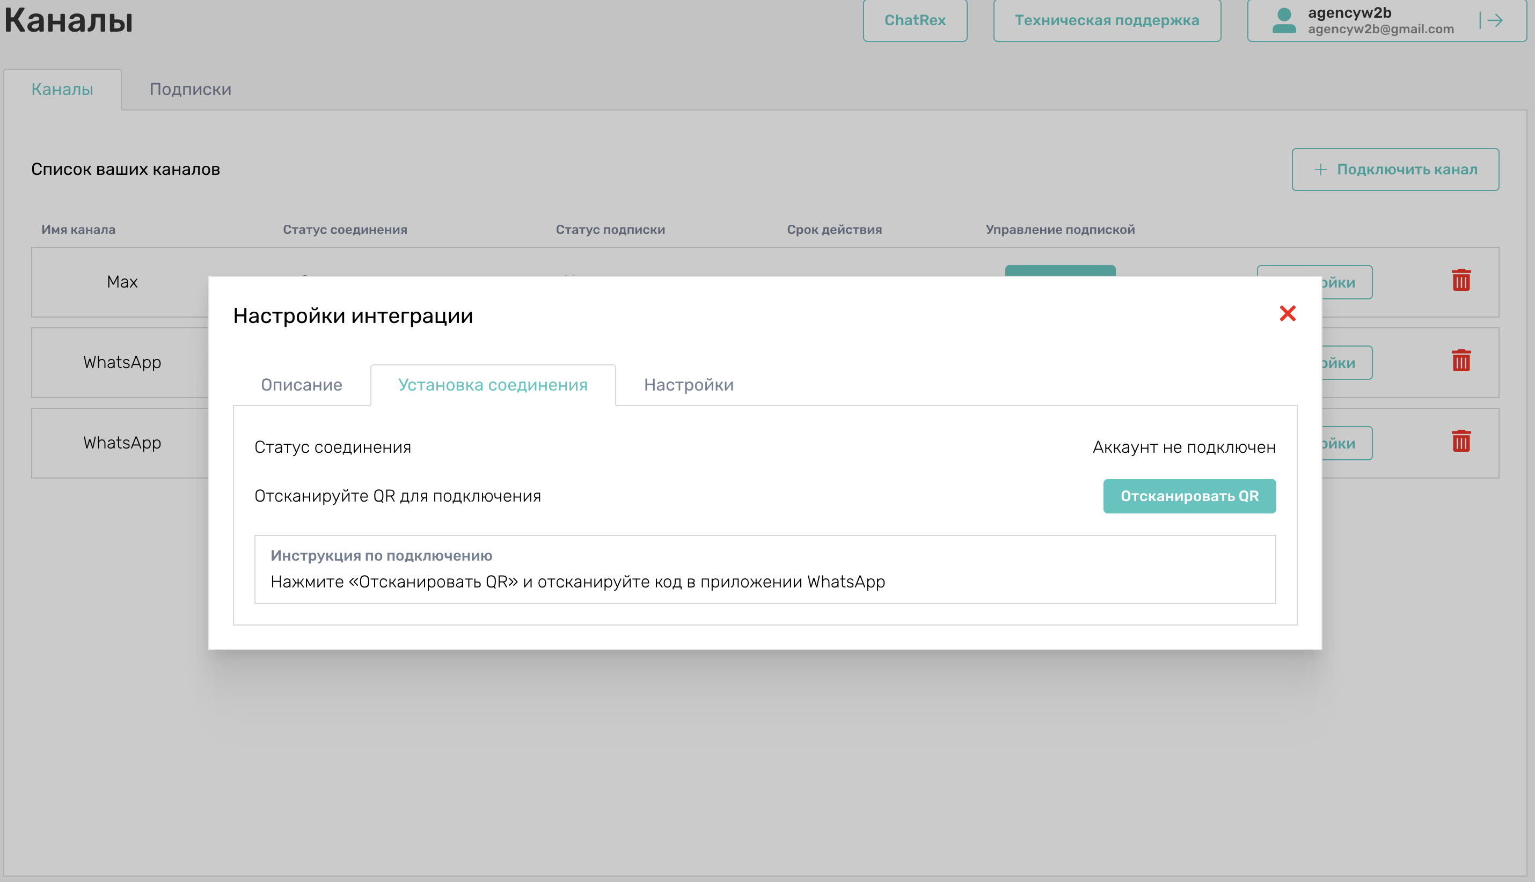This screenshot has height=882, width=1535.
Task: Open Техническая поддержка
Action: [1107, 20]
